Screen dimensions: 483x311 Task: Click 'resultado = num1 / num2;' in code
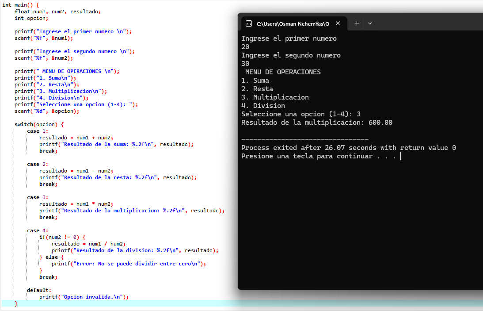coord(88,244)
